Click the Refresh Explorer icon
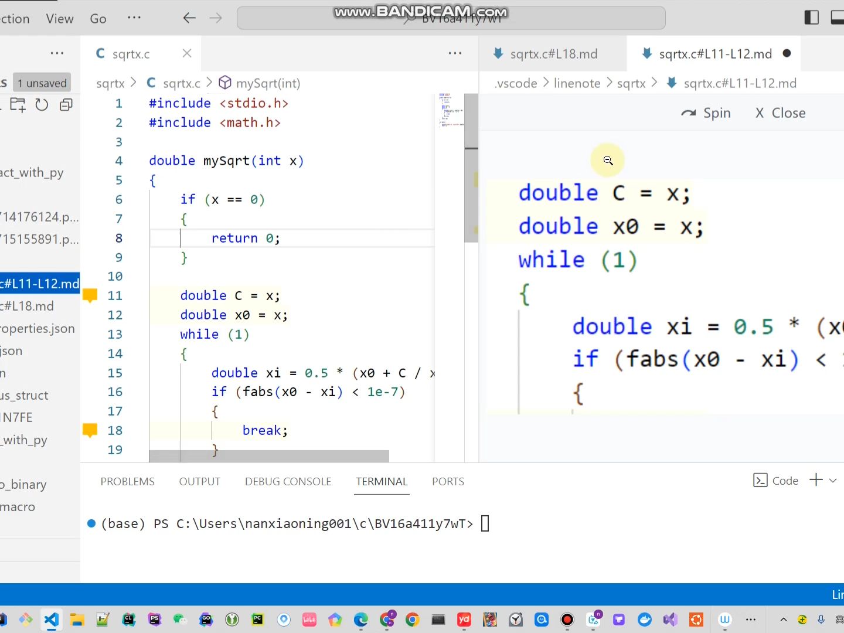Screen dimensions: 844x633 (x=41, y=104)
